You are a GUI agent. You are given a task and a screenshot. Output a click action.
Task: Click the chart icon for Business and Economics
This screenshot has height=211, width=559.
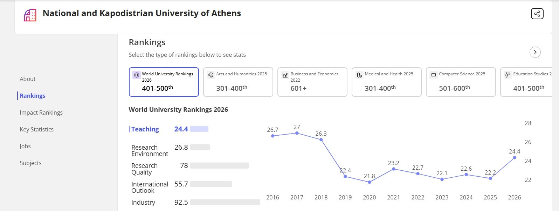[285, 75]
